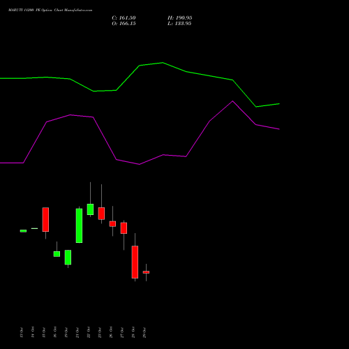Click the open value O: 166.15

click(x=124, y=24)
